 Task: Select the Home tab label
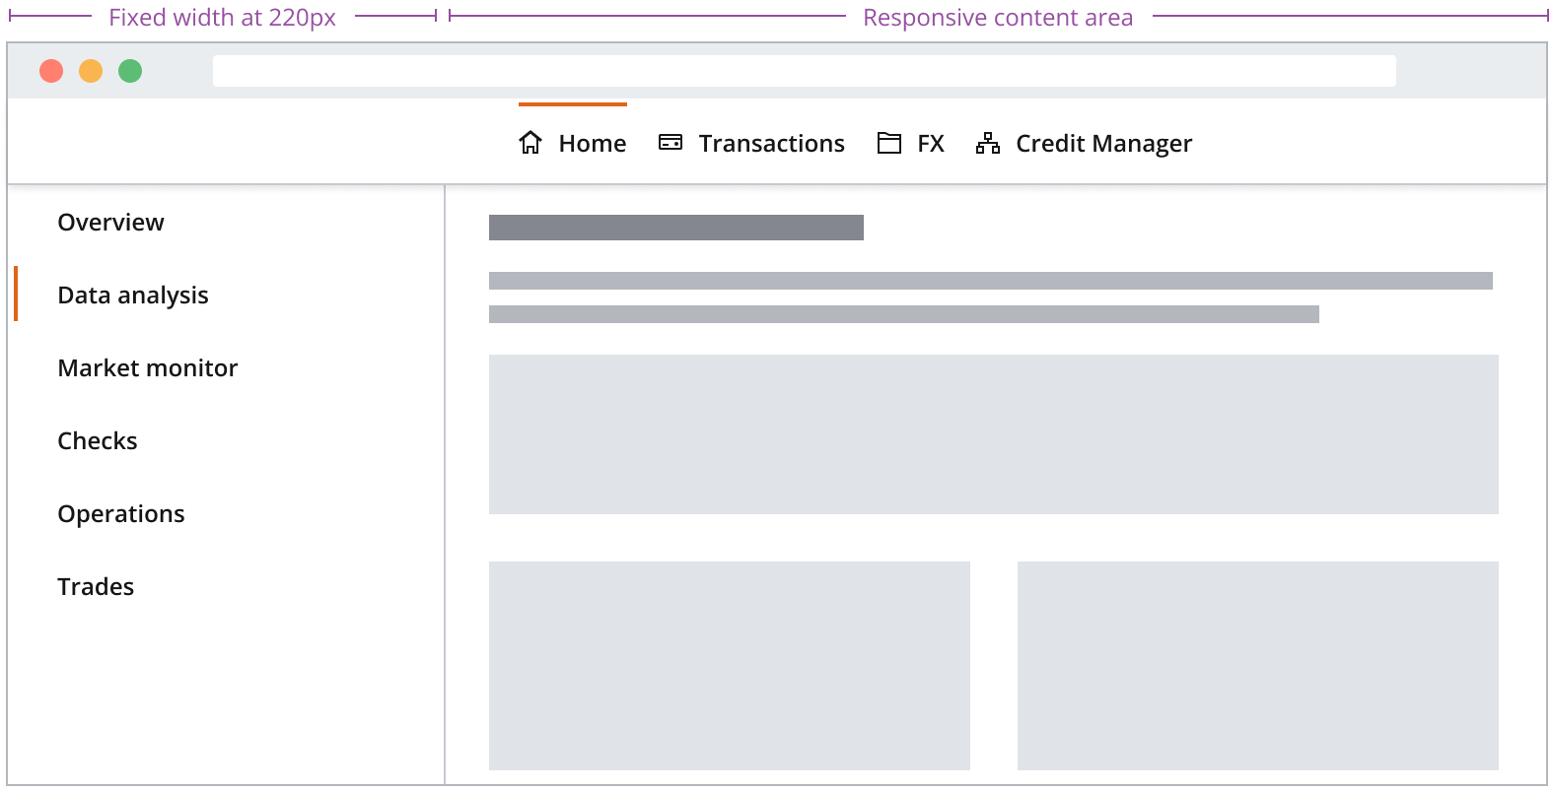(x=592, y=144)
